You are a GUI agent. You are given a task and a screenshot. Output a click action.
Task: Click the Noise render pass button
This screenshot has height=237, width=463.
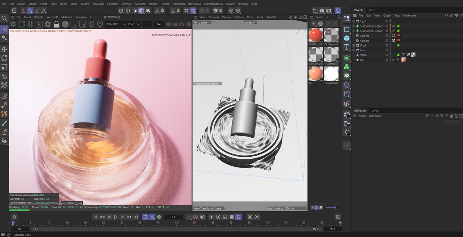click(x=79, y=203)
